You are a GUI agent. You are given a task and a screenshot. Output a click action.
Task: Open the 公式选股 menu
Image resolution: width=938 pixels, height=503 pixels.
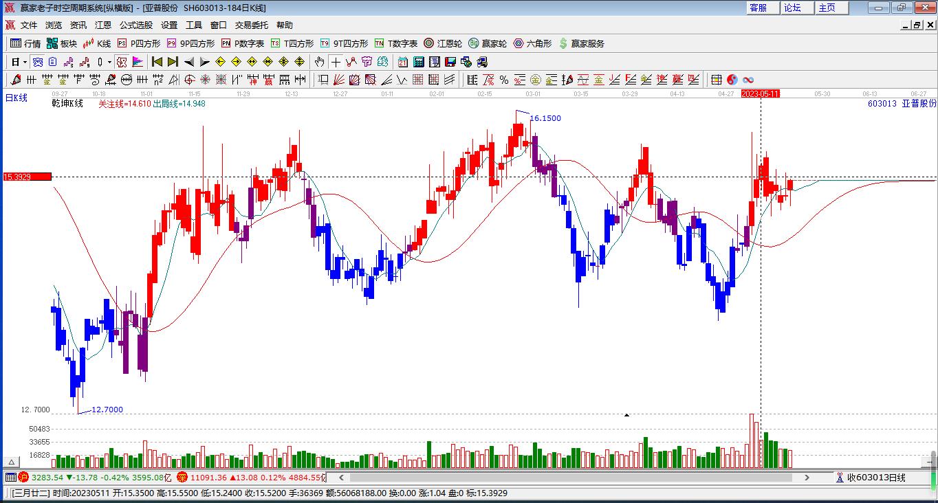[x=136, y=25]
